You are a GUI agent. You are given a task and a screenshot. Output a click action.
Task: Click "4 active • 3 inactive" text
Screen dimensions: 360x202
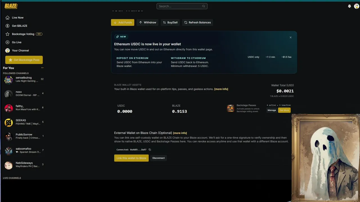point(278,105)
